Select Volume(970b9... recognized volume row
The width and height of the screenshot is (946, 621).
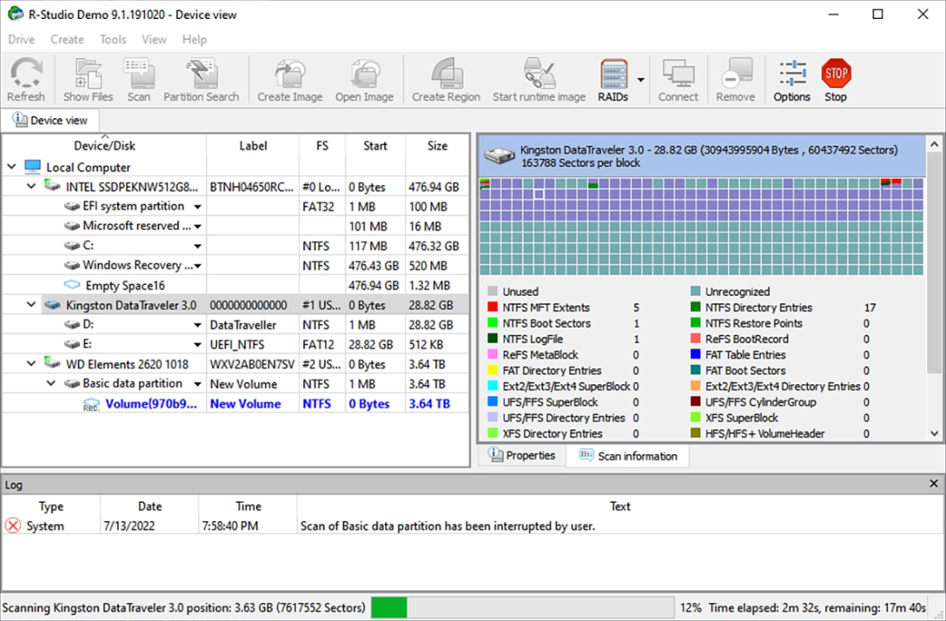click(236, 404)
